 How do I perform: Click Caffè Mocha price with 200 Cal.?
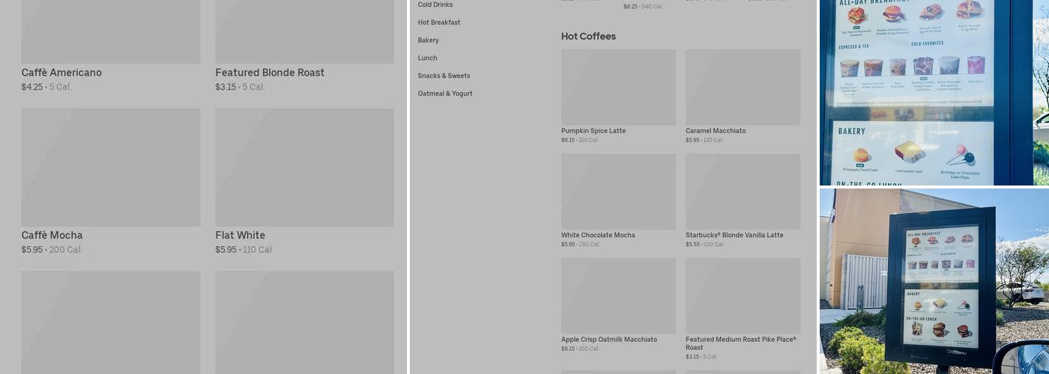[52, 250]
